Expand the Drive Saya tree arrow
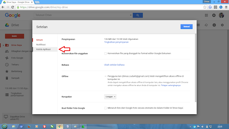 pos(3,45)
